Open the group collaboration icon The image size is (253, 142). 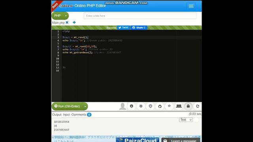tap(179, 106)
